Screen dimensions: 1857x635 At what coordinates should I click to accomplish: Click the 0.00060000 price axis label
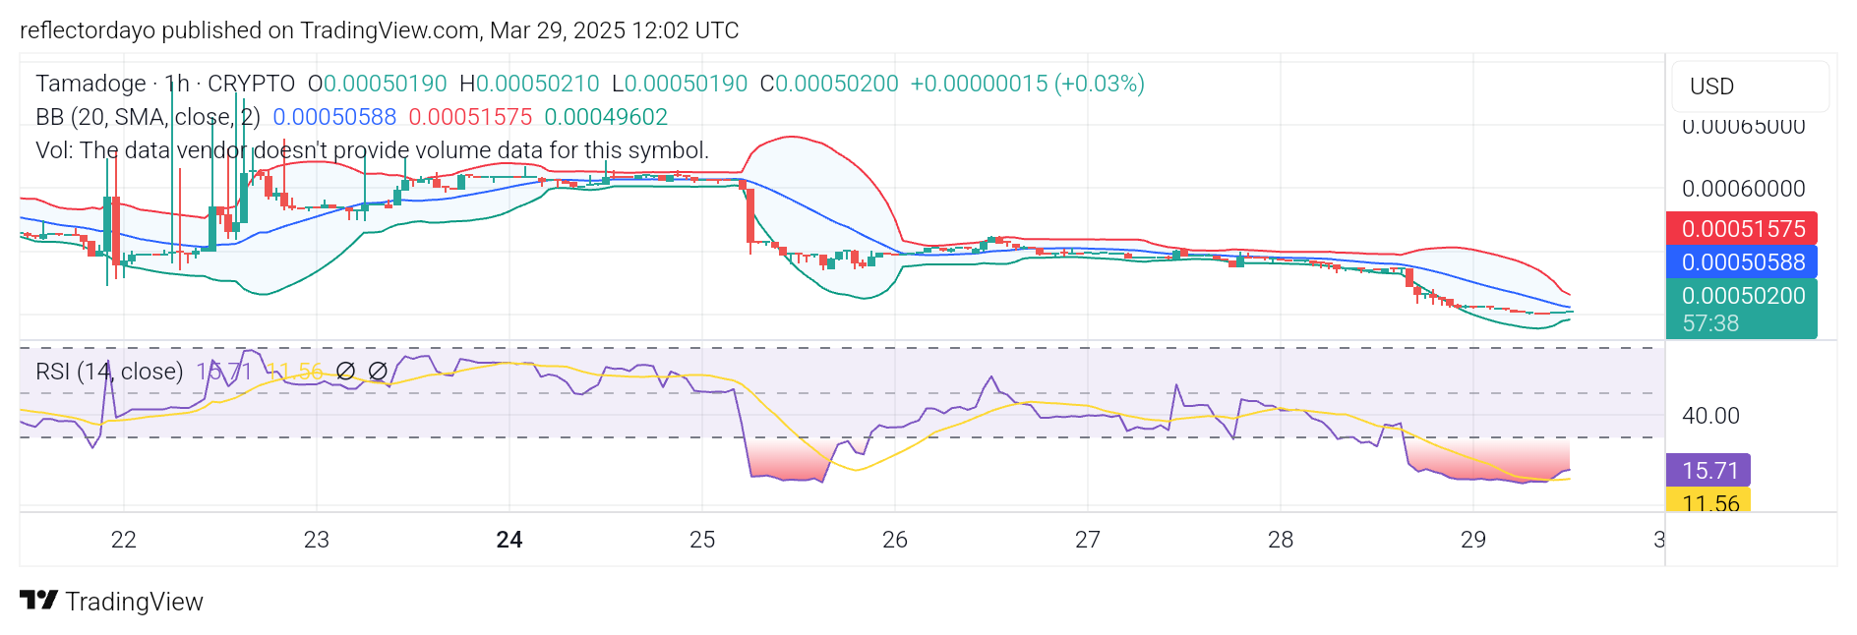pyautogui.click(x=1743, y=189)
